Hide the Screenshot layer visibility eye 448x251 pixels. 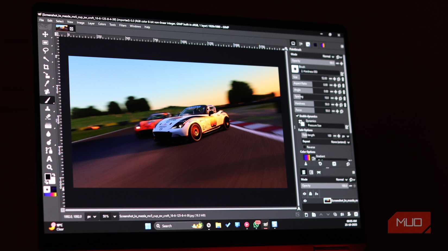coord(305,201)
